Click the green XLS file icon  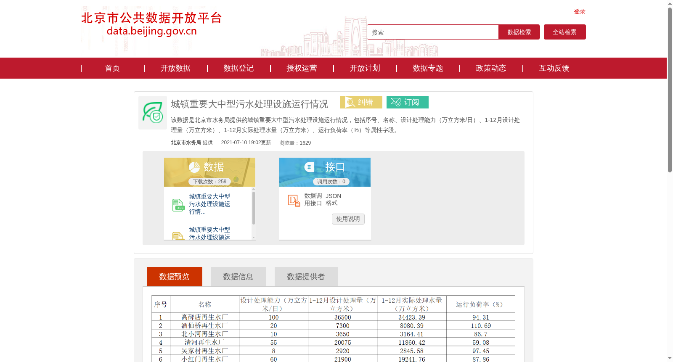tap(178, 205)
